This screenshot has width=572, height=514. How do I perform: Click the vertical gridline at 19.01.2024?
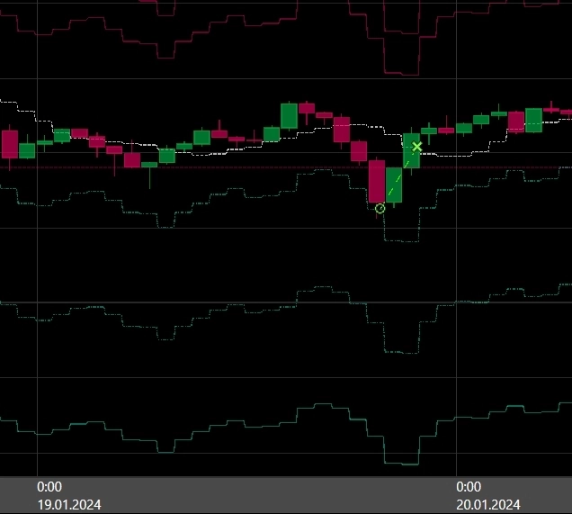(37, 270)
